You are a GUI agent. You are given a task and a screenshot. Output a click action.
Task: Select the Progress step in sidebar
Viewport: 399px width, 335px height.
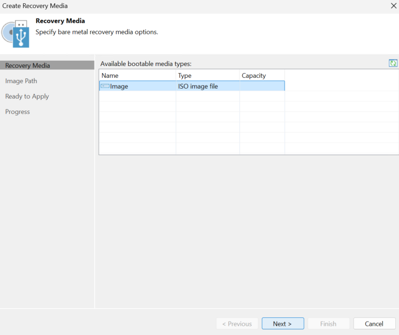coord(18,112)
